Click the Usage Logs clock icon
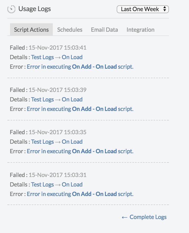The width and height of the screenshot is (189, 233). (11, 9)
